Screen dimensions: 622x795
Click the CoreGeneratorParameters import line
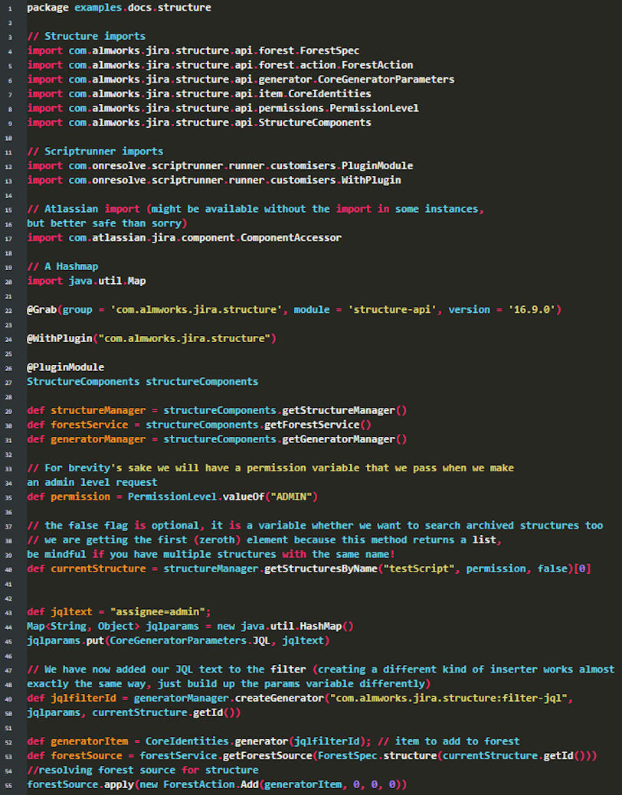pos(241,80)
